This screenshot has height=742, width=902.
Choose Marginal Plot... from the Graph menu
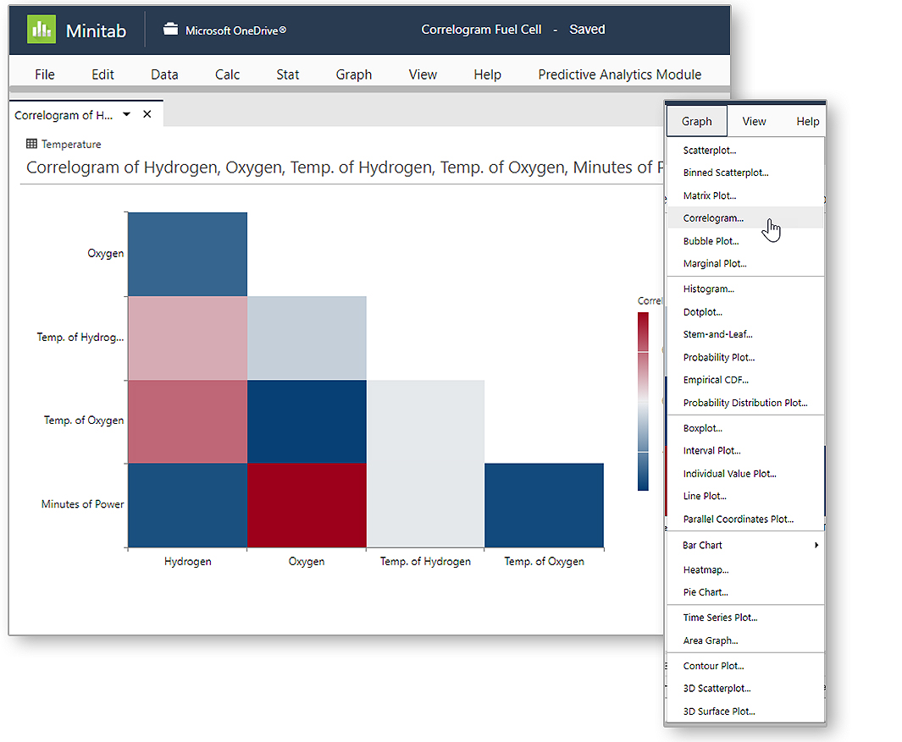click(745, 263)
